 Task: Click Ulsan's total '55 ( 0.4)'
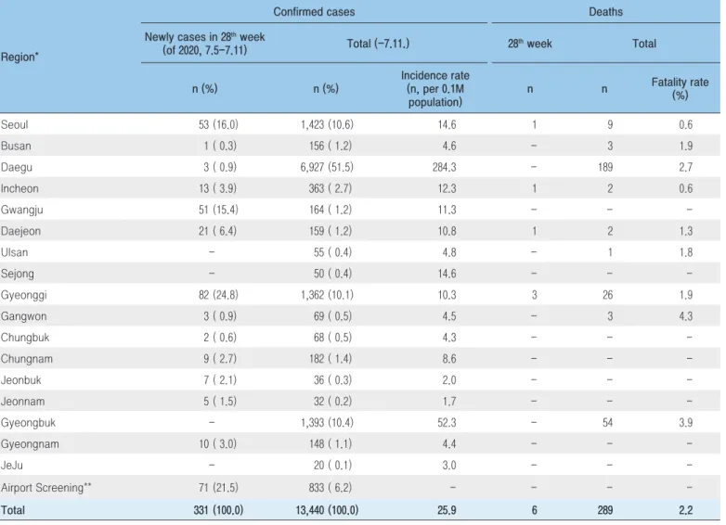[332, 252]
